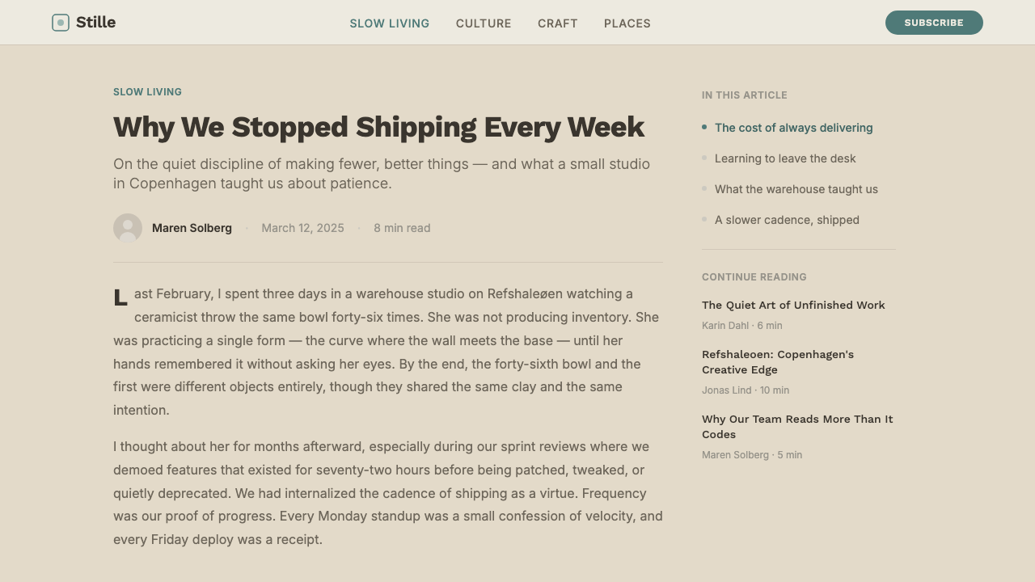Jump to 'The cost of always delivering'
This screenshot has height=582, width=1035.
(x=794, y=128)
